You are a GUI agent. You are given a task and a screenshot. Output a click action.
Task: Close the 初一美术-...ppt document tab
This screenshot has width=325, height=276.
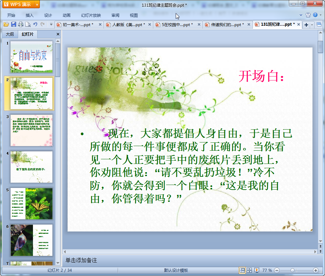point(100,24)
